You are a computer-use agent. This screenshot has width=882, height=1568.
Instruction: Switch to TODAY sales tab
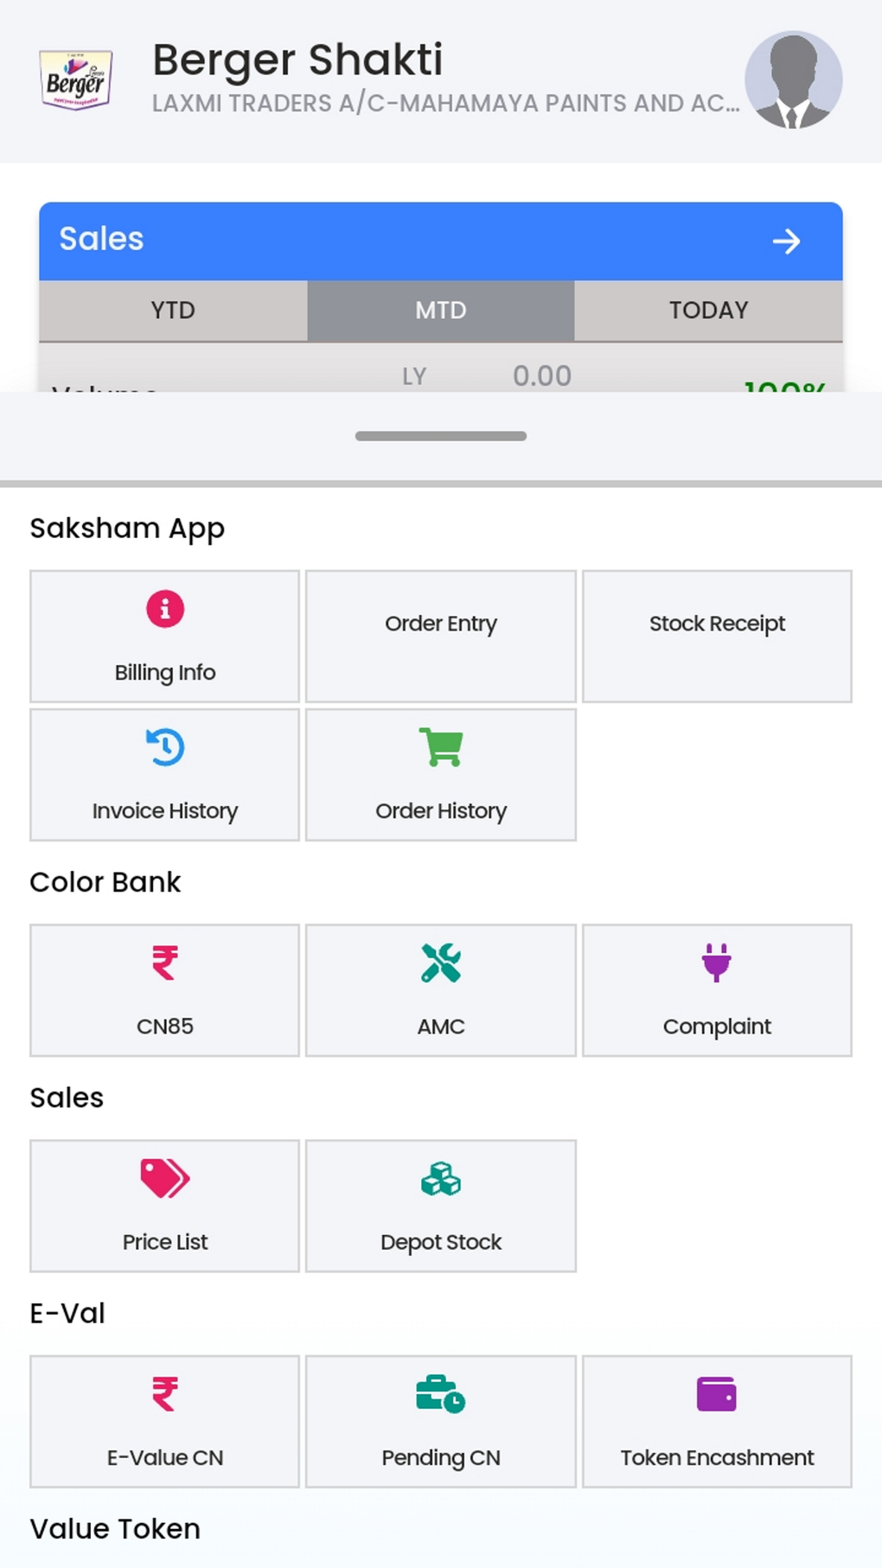pos(708,310)
